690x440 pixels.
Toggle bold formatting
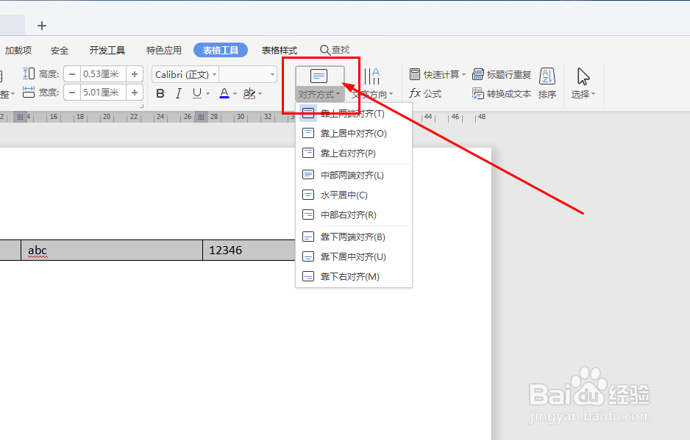(160, 93)
